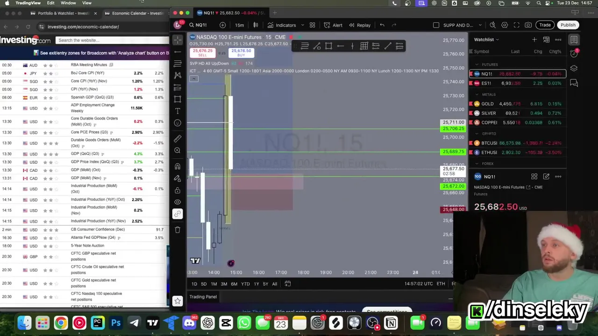
Task: Activate the zoom-in tool
Action: (x=178, y=150)
